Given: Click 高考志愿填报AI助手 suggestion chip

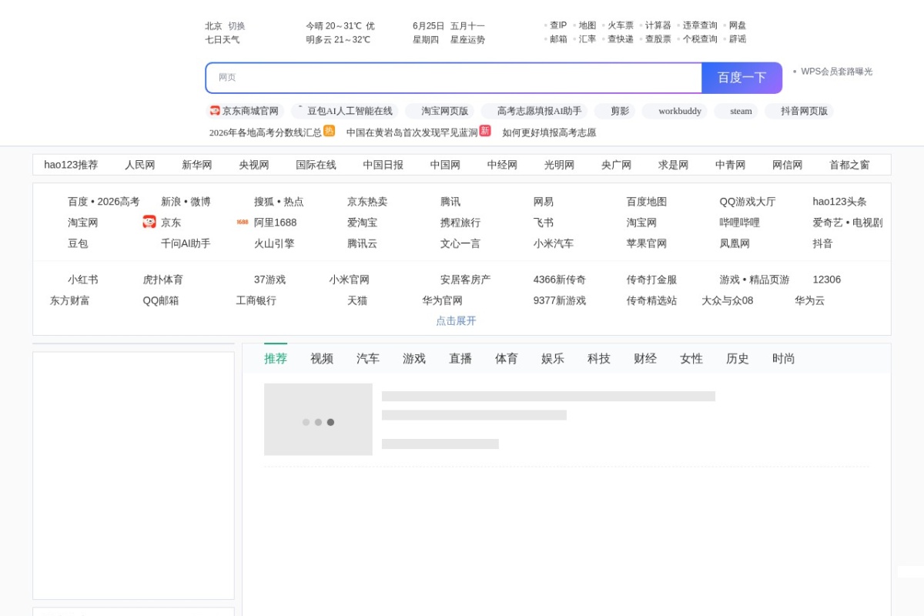Looking at the screenshot, I should click(534, 111).
